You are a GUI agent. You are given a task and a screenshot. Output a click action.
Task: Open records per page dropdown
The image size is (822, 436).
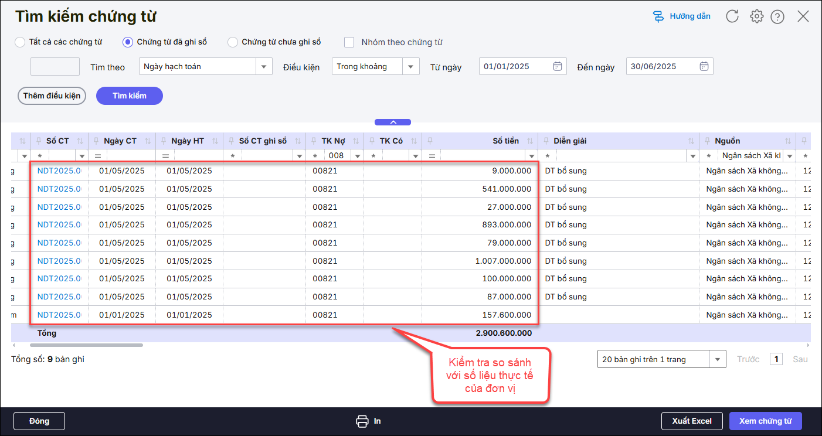(716, 359)
